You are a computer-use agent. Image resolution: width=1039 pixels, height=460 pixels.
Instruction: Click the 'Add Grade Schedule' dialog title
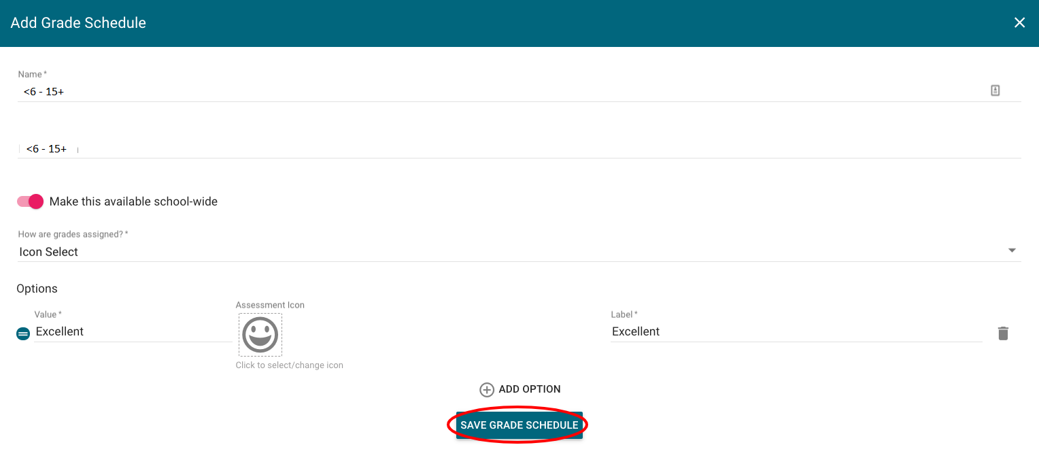(78, 23)
